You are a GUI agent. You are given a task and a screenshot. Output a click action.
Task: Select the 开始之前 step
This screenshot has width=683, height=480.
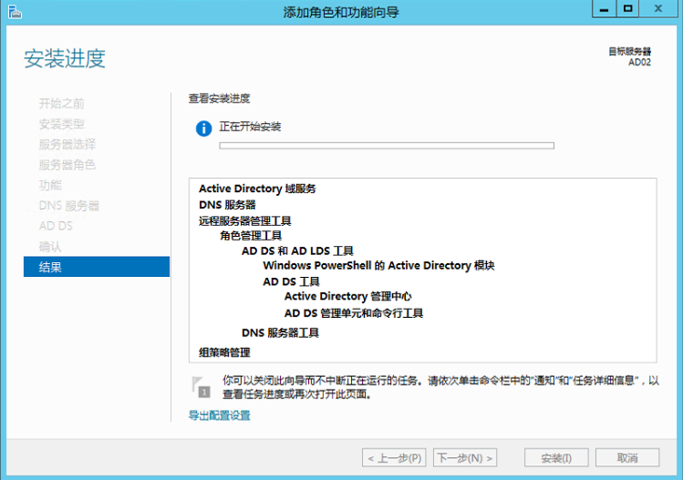point(61,104)
